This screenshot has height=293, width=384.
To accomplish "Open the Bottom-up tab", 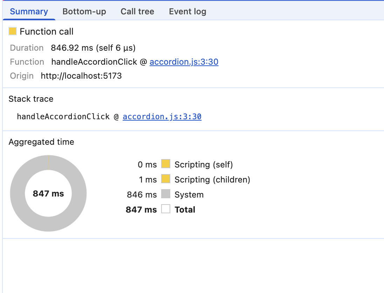I will pos(84,12).
